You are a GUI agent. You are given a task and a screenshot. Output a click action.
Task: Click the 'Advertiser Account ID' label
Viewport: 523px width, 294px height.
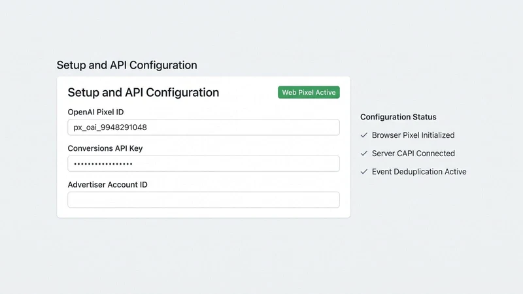(x=107, y=185)
